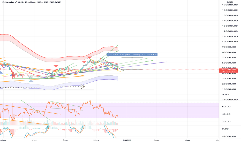This screenshot has width=241, height=142.
Task: Click the Sep time axis label
Action: (x=65, y=140)
